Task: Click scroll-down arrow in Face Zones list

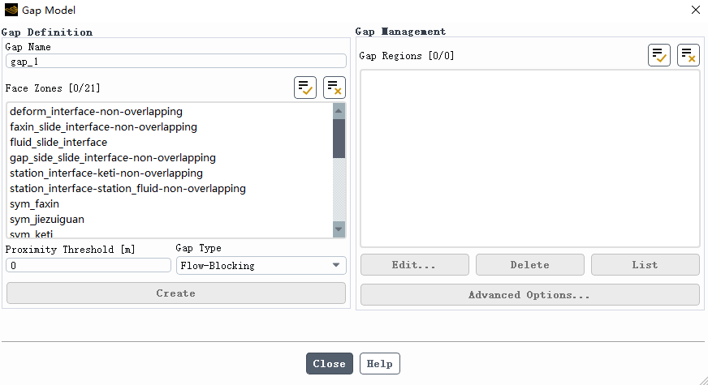Action: coord(339,229)
